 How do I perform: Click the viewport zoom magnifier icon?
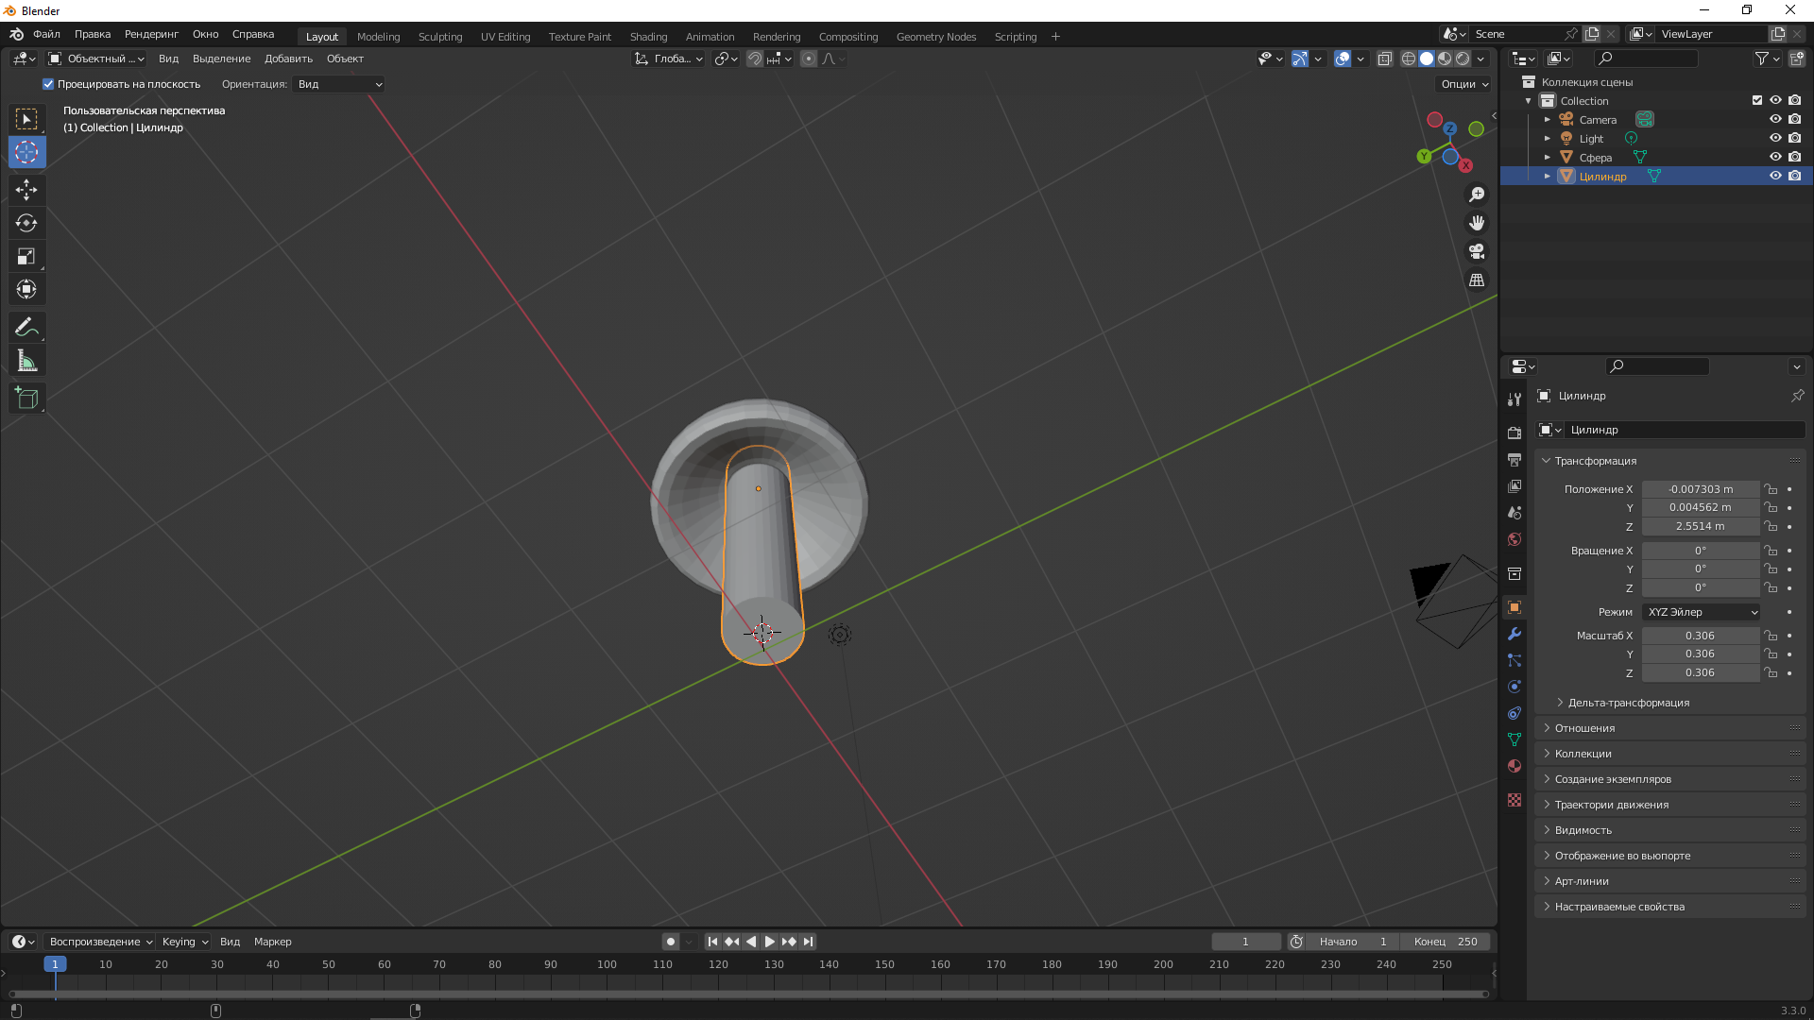click(x=1477, y=195)
